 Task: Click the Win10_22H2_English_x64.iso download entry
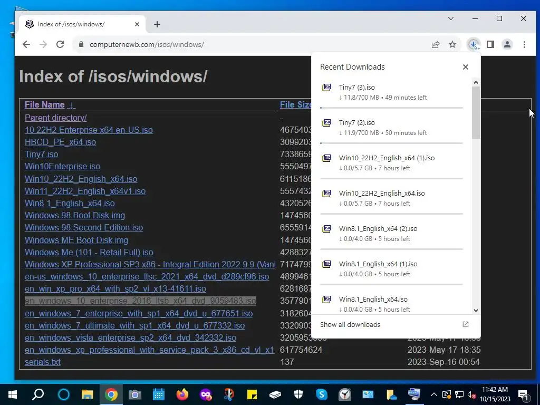[x=392, y=198]
